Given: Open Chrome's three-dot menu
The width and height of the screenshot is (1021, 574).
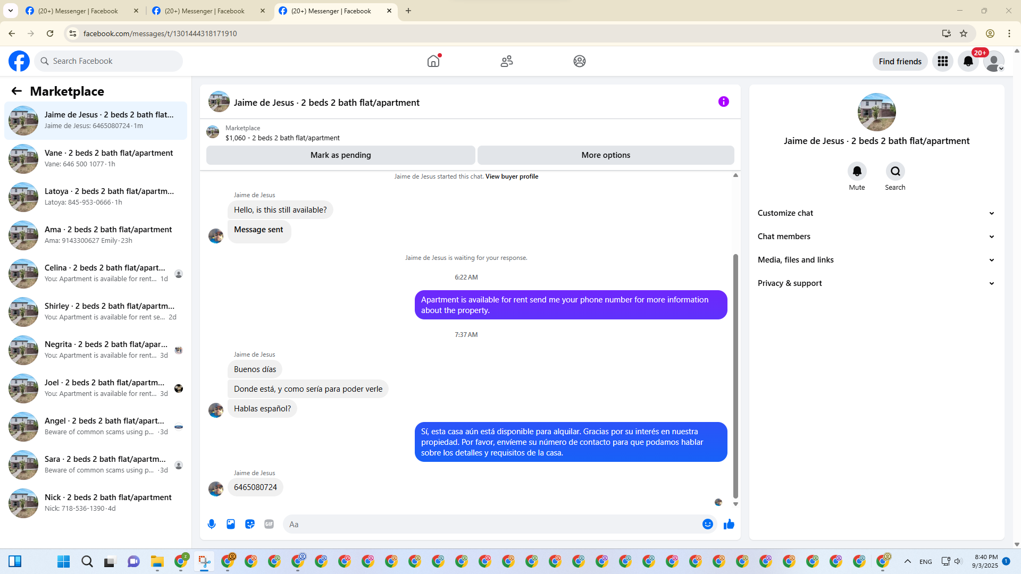Looking at the screenshot, I should pyautogui.click(x=1009, y=33).
